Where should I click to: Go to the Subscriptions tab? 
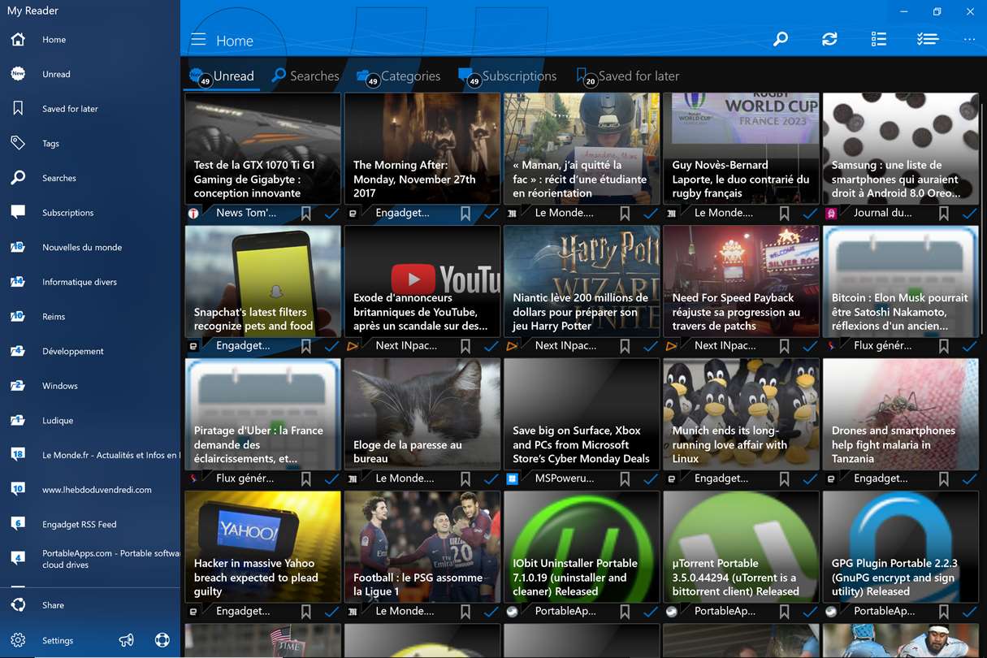(x=509, y=76)
